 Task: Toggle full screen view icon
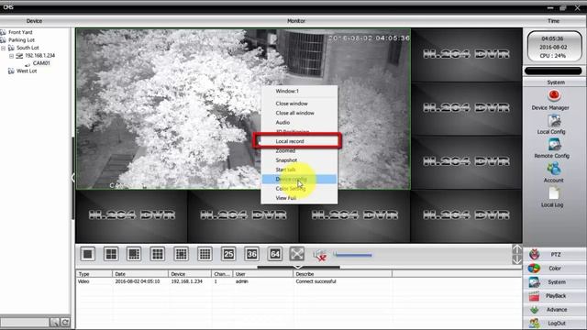pyautogui.click(x=297, y=255)
